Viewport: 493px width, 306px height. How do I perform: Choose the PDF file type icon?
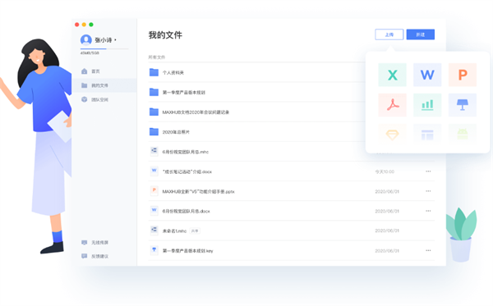pos(392,105)
